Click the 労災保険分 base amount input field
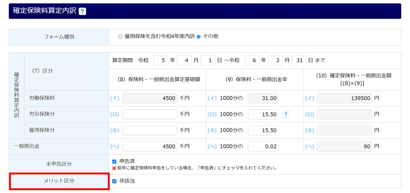This screenshot has width=410, height=193. point(150,114)
